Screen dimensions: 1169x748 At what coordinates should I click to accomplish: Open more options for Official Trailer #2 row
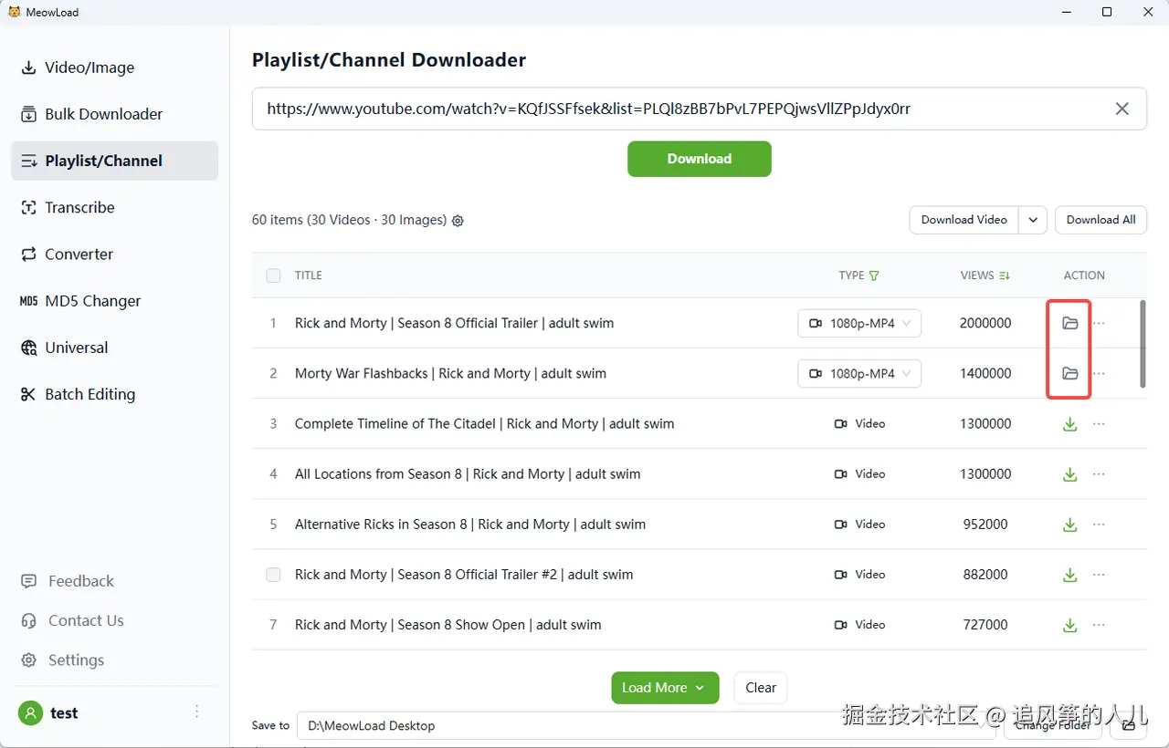[x=1100, y=574]
